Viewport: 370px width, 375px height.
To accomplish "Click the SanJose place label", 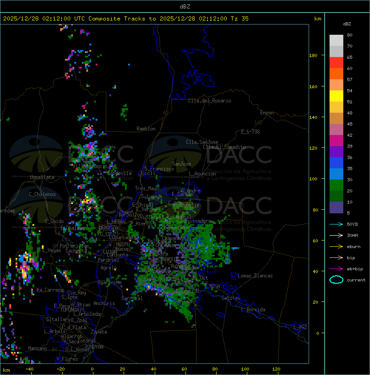I will pyautogui.click(x=181, y=164).
